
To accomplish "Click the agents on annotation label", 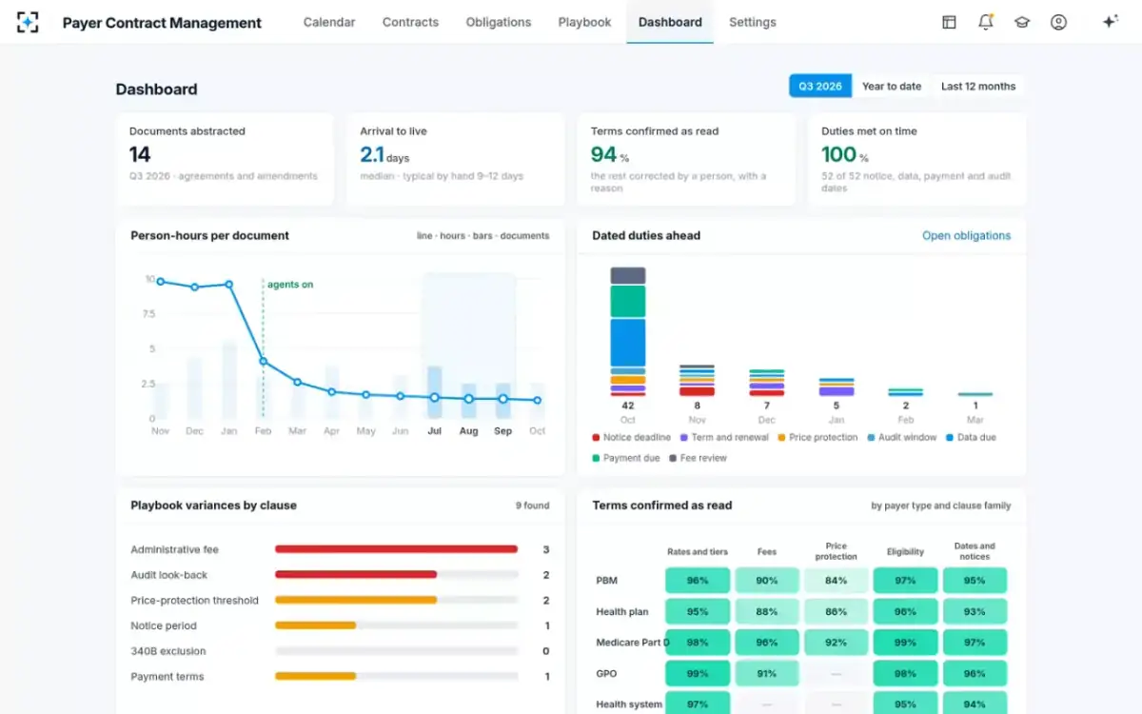I will click(x=290, y=285).
